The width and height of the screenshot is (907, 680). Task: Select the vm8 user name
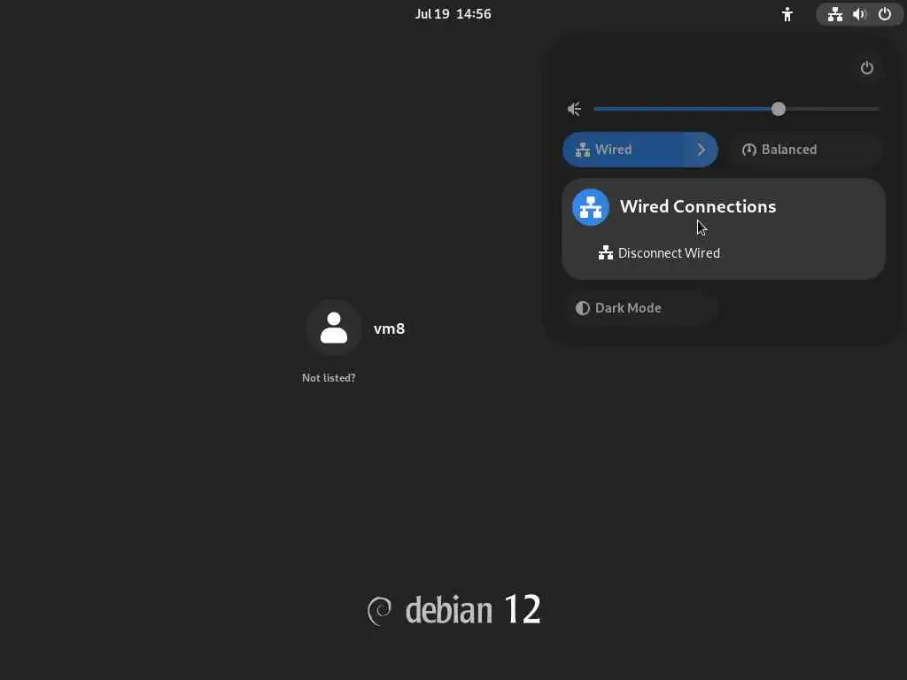click(x=390, y=328)
